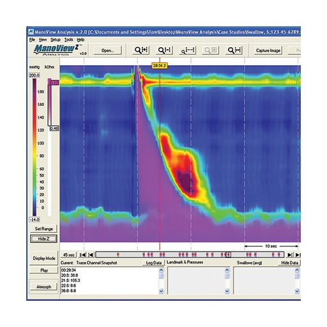The height and width of the screenshot is (327, 327).
Task: Click the Log Data button
Action: coord(153,262)
